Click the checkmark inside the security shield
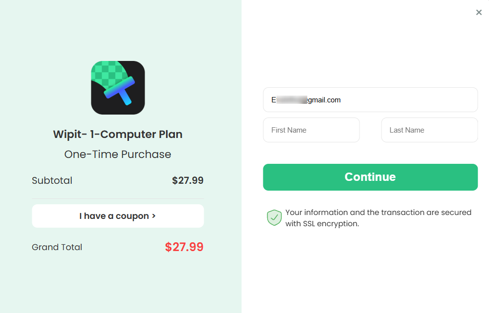489x313 pixels. 274,217
